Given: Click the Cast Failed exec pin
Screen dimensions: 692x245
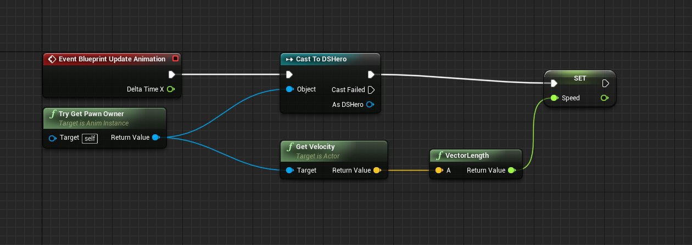Looking at the screenshot, I should pyautogui.click(x=371, y=89).
